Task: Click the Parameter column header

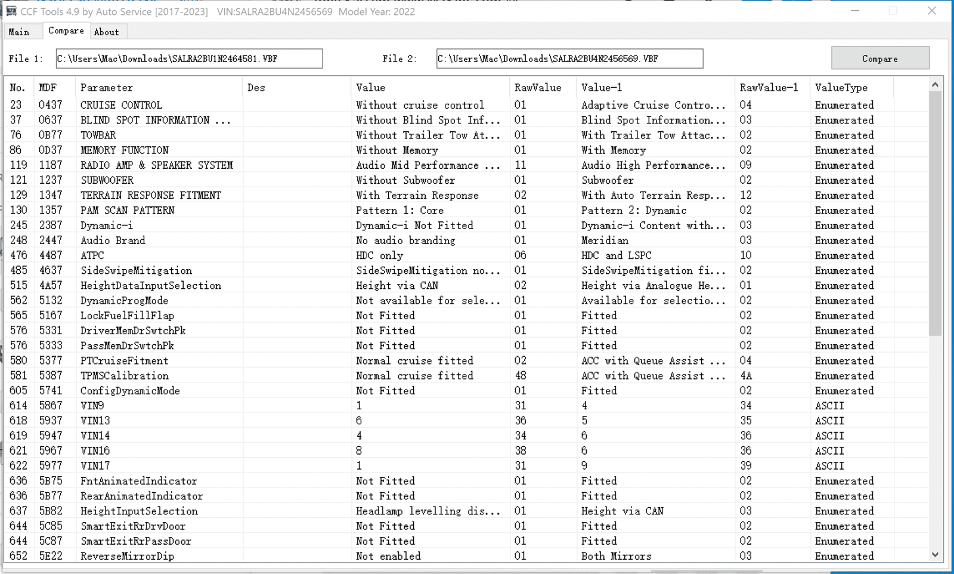Action: (x=106, y=87)
